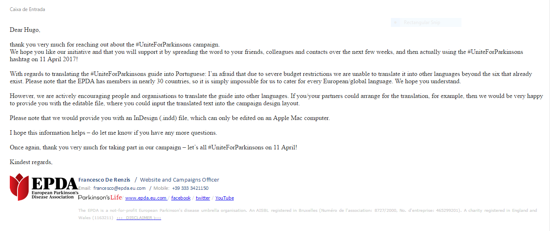Visit the YouTube link in signature
Viewport: 550px width, 231px height.
(224, 198)
